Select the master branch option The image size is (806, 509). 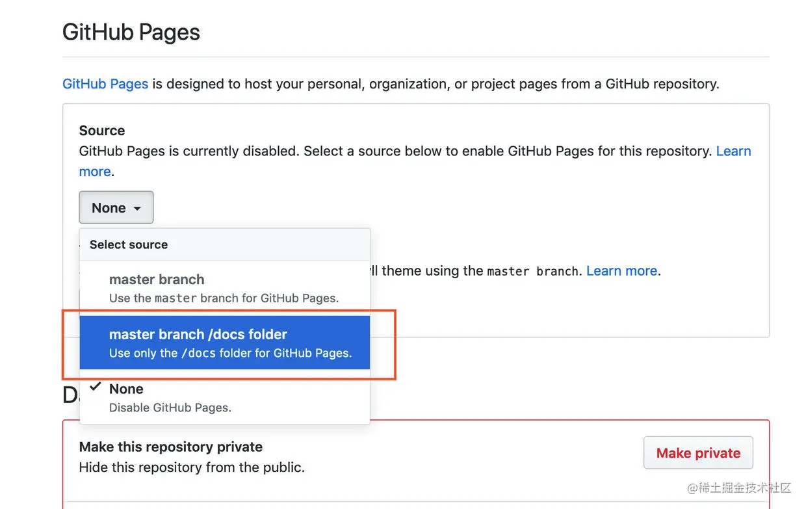tap(225, 289)
